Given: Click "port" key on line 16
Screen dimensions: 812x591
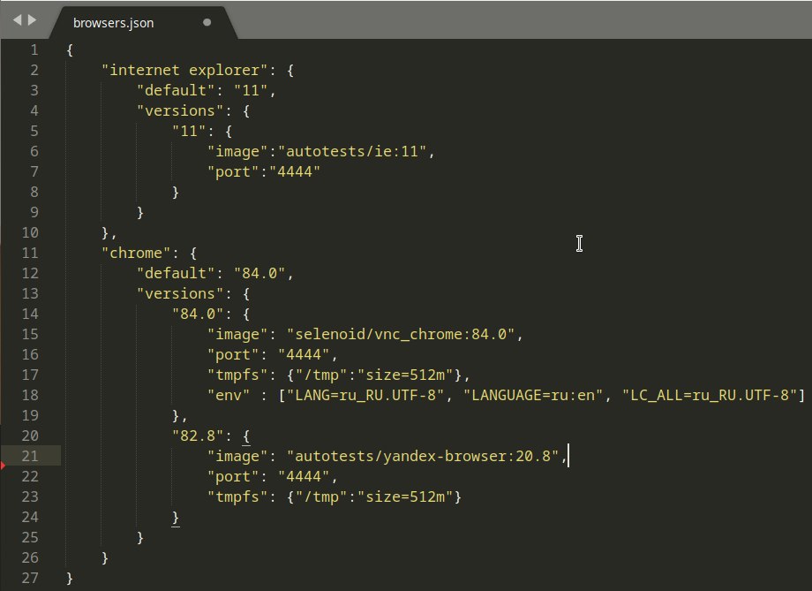Looking at the screenshot, I should coord(232,354).
